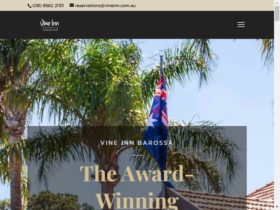Click the "The Award-" heading line
Image resolution: width=280 pixels, height=210 pixels.
coord(137,174)
